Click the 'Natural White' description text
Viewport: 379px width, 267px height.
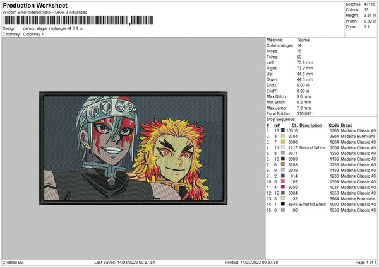[x=312, y=147]
